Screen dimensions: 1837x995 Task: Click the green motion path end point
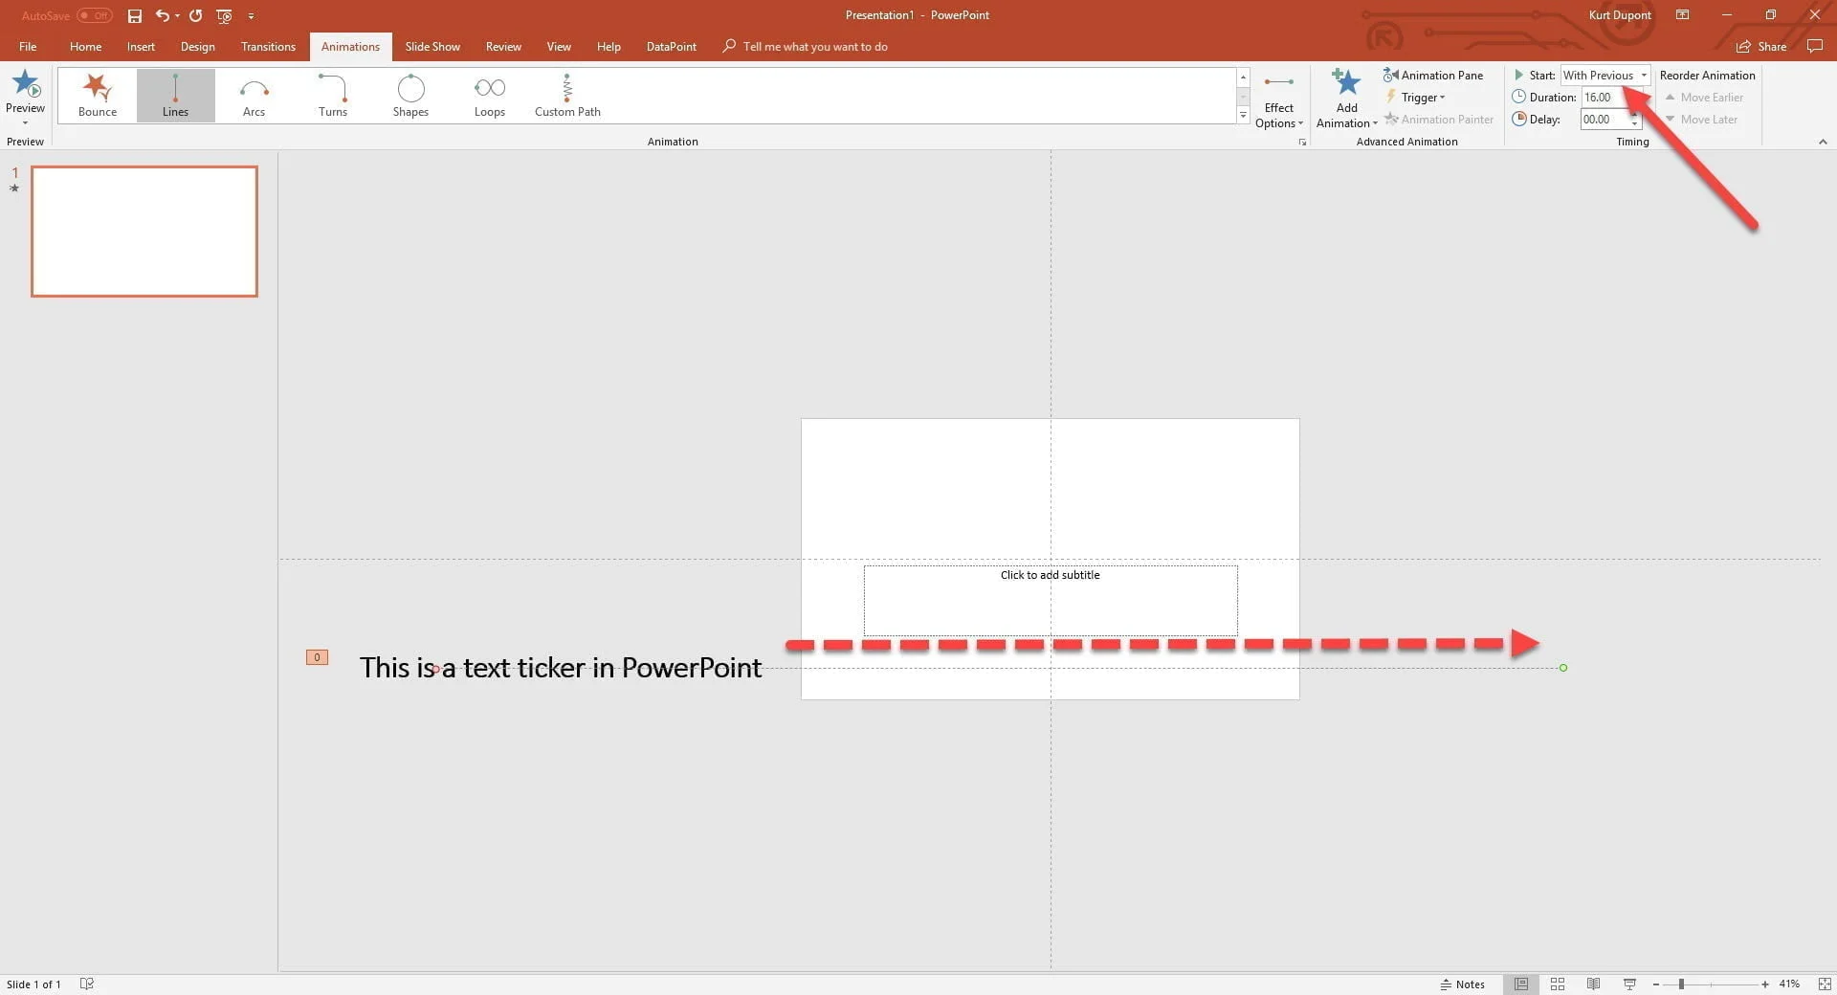[1563, 668]
